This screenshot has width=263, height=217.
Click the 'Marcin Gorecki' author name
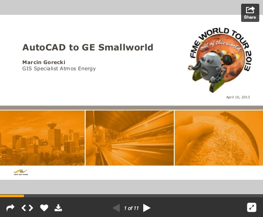[x=44, y=62]
